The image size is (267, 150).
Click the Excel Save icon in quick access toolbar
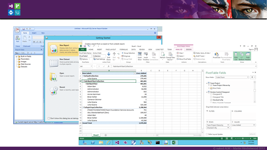(x=85, y=46)
